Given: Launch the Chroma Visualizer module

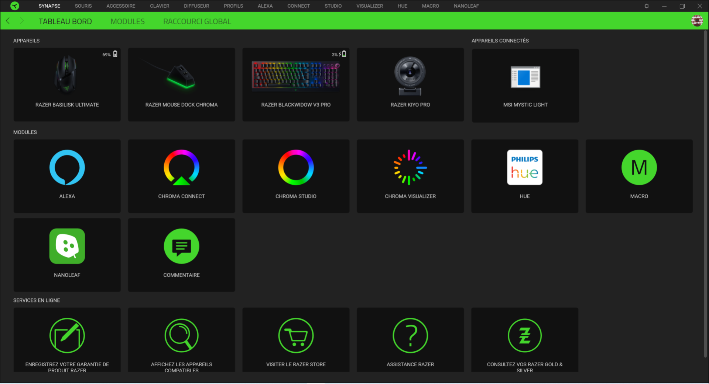Looking at the screenshot, I should pyautogui.click(x=410, y=176).
